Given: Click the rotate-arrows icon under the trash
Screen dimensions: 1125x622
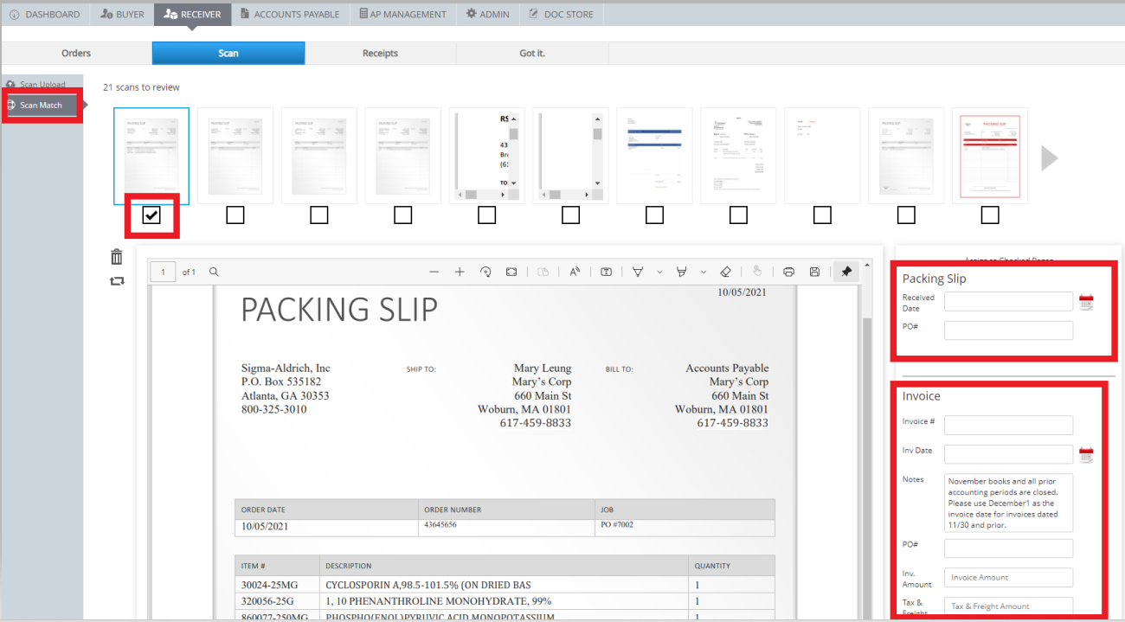Looking at the screenshot, I should coord(117,281).
